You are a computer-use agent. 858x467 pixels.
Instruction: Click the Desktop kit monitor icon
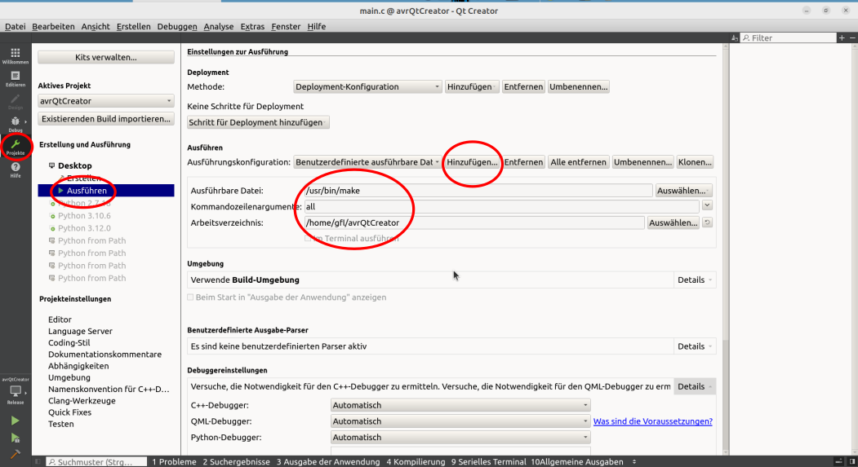(52, 165)
